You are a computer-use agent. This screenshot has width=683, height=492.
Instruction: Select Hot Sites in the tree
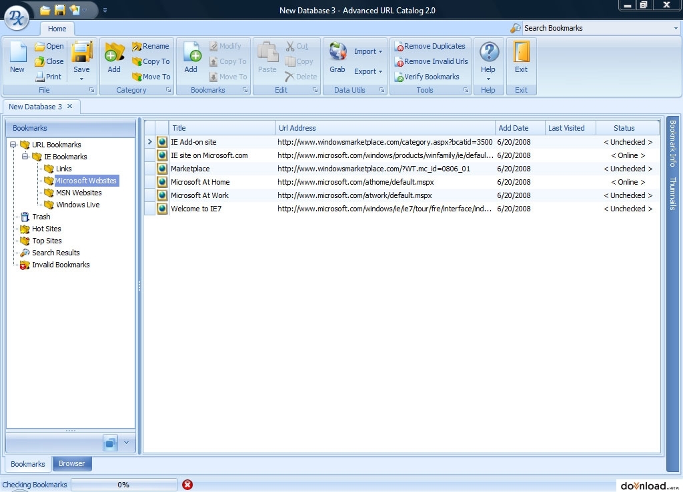point(46,229)
